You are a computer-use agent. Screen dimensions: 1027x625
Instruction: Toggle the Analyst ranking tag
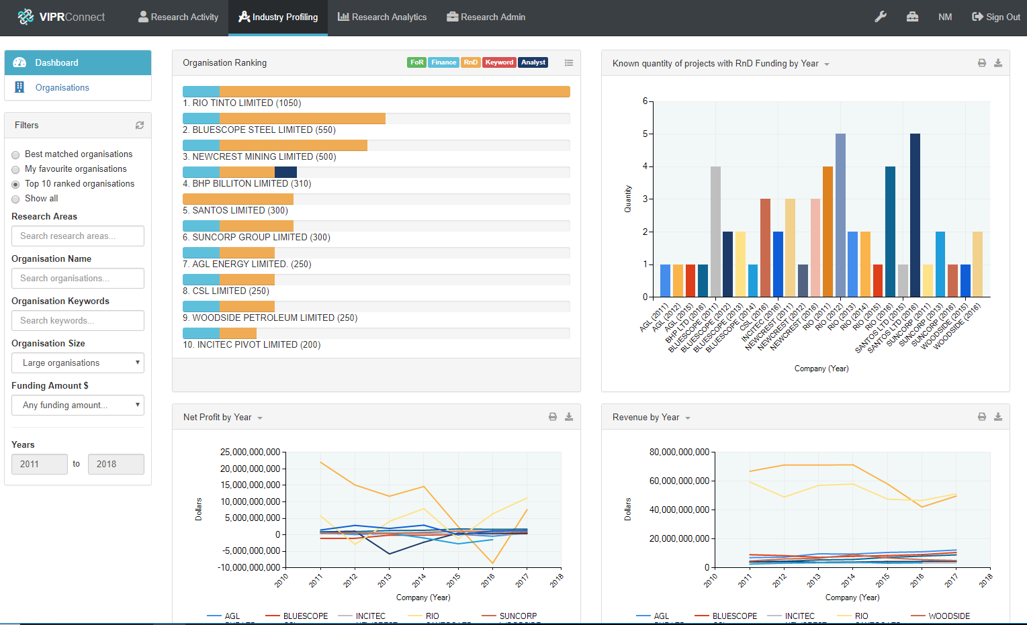(533, 62)
